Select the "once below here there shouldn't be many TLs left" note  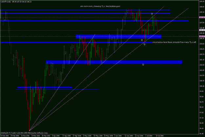174,42
